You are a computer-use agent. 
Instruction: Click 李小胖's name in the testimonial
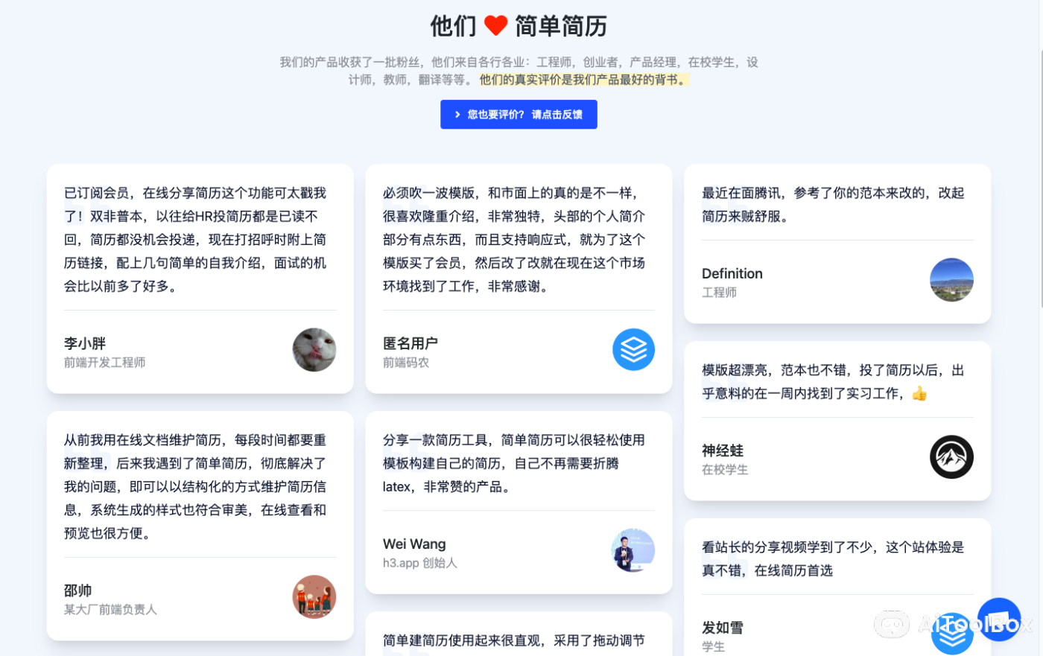(84, 343)
